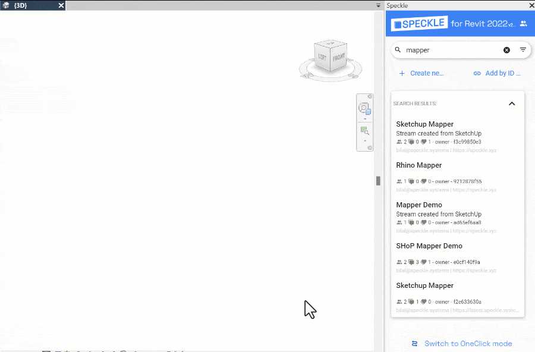The height and width of the screenshot is (352, 535).
Task: Close the {3D} view tab
Action: tap(61, 5)
